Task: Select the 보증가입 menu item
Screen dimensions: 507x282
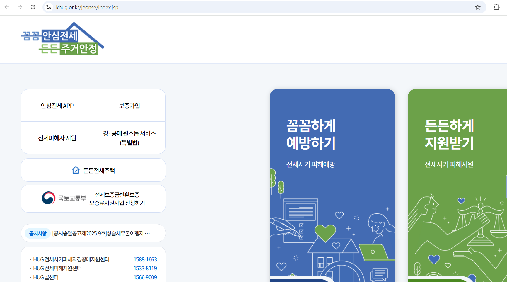Action: (129, 106)
